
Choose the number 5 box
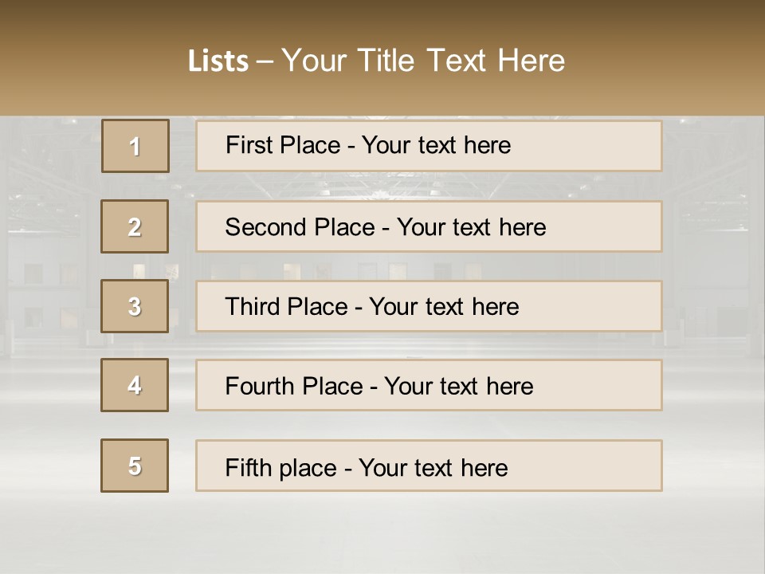pyautogui.click(x=135, y=466)
